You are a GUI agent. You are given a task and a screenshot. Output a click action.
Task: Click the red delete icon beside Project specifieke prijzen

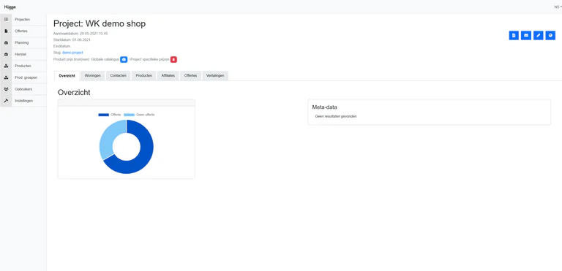pos(173,59)
